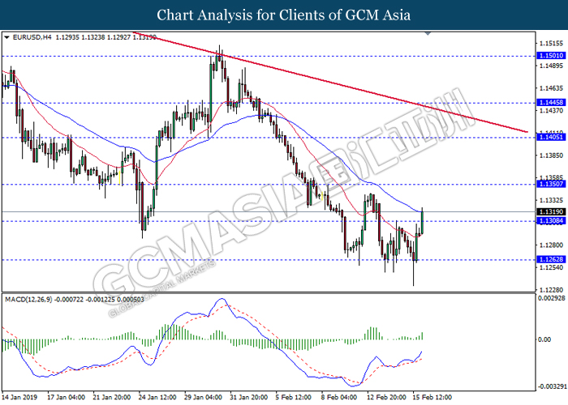
Task: Select the 1.15010 price level label
Action: pos(551,56)
